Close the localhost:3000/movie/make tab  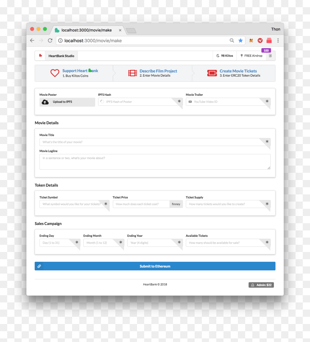[x=120, y=30]
